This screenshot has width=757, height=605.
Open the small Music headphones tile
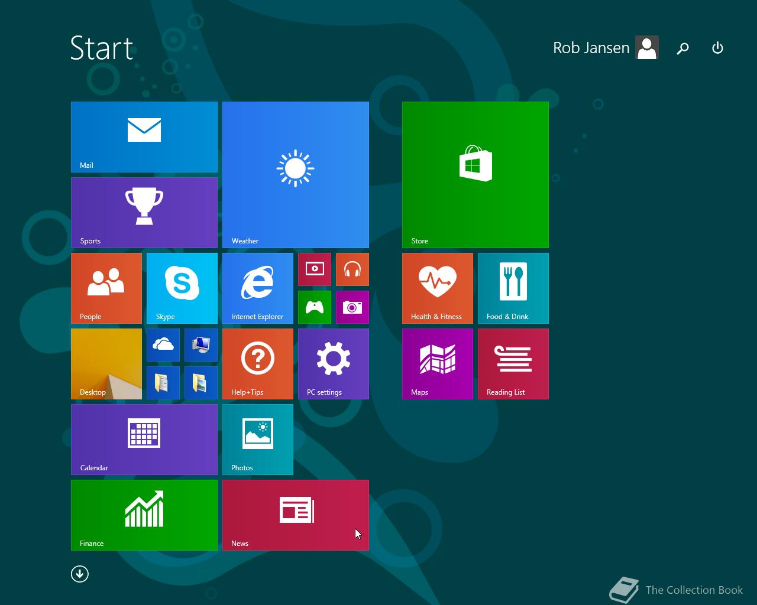[x=352, y=269]
